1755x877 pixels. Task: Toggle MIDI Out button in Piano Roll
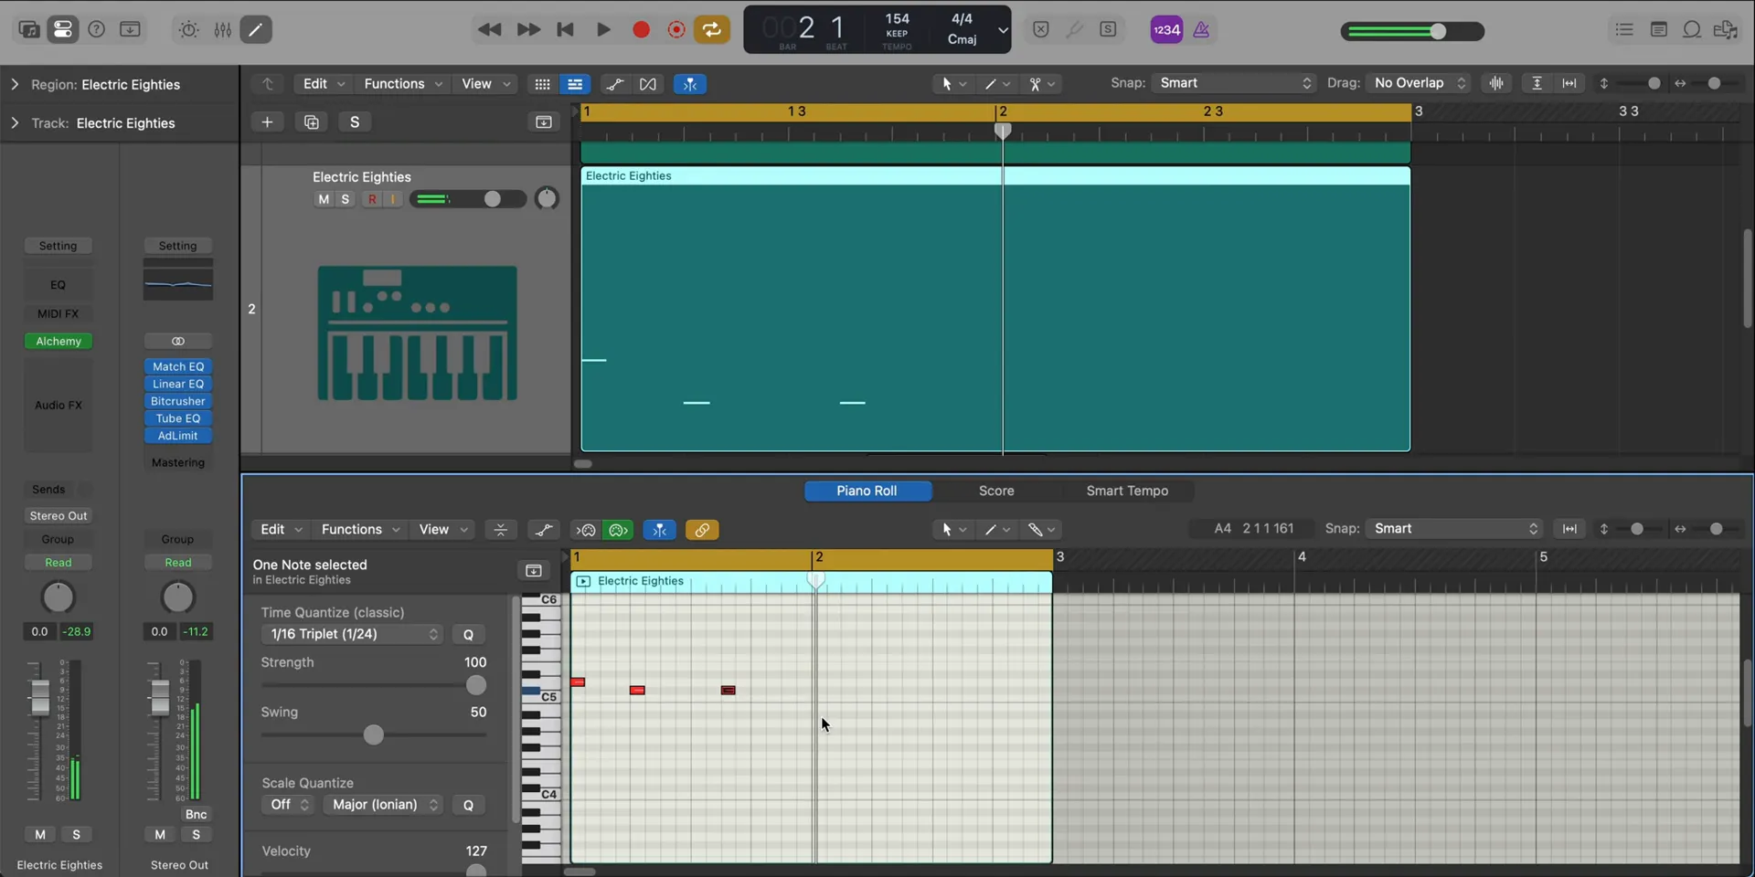coord(619,530)
